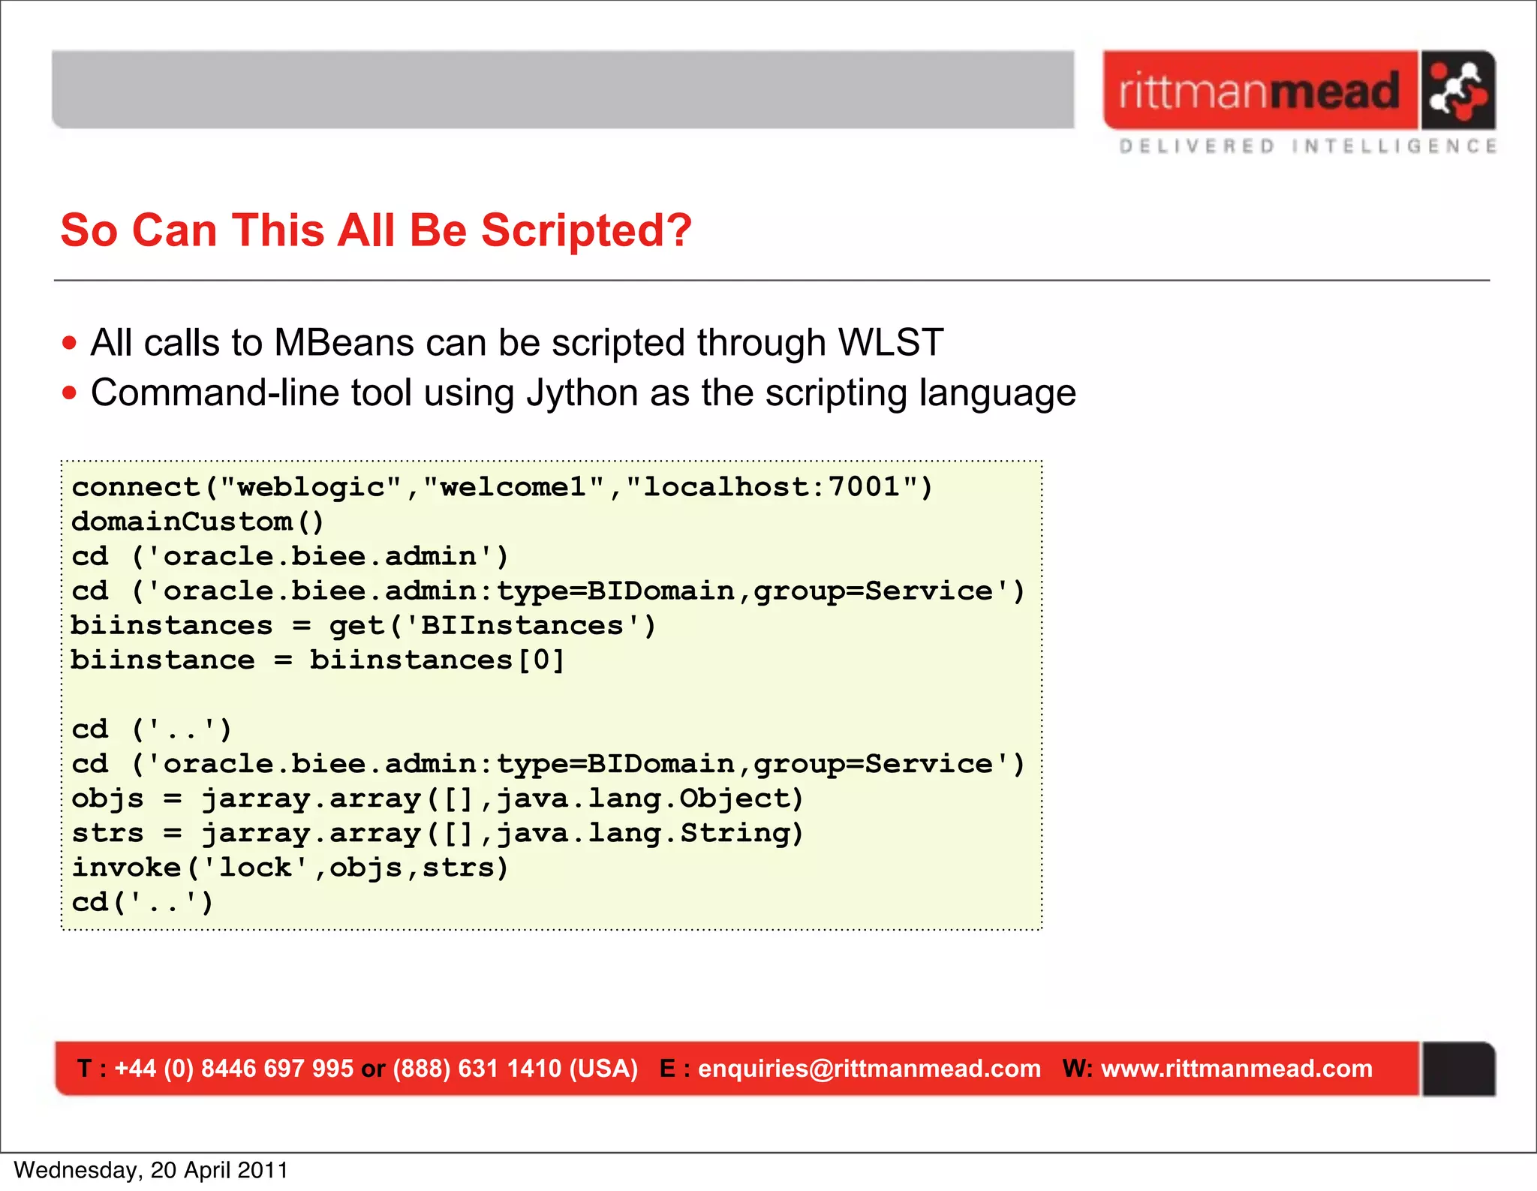Click the 'DELIVERED INTELLIGENCE' tagline

[x=1308, y=146]
